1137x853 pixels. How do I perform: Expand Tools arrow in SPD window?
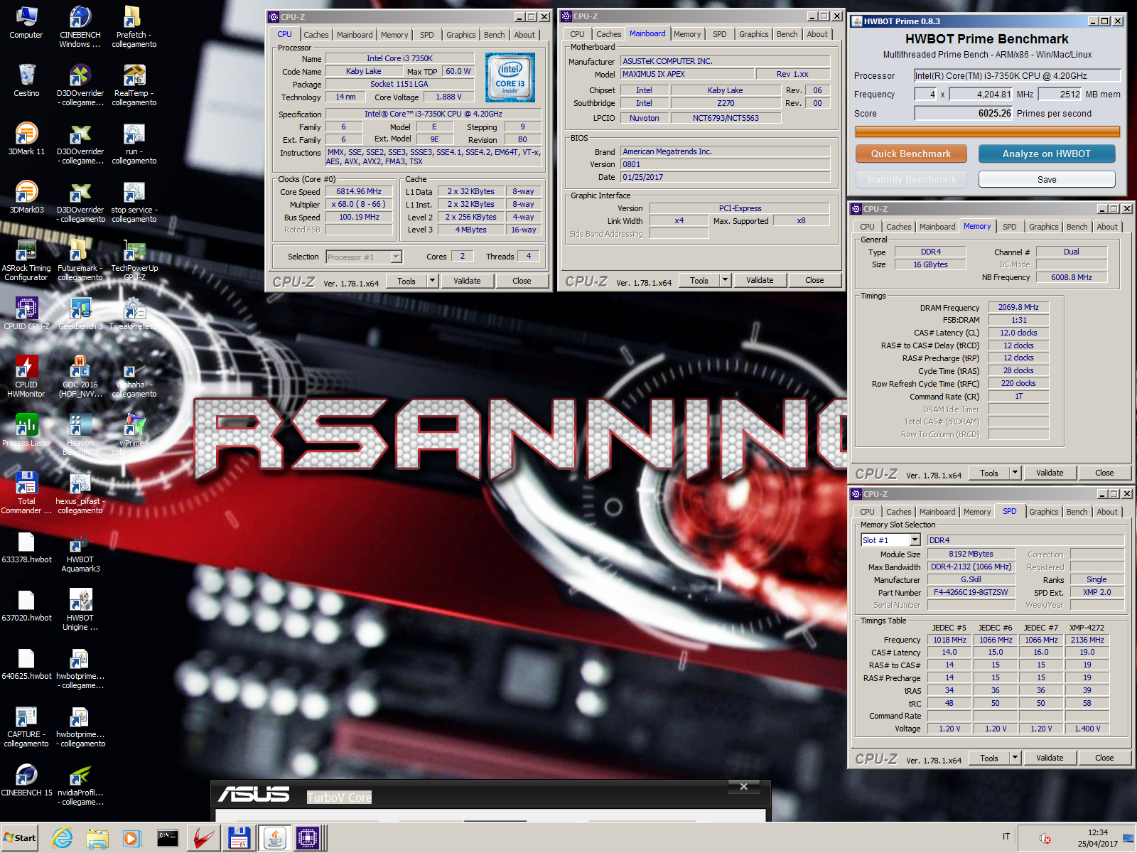click(1015, 758)
